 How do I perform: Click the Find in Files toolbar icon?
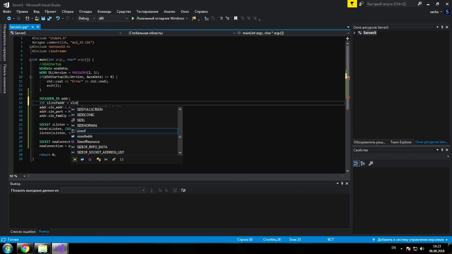click(x=194, y=18)
